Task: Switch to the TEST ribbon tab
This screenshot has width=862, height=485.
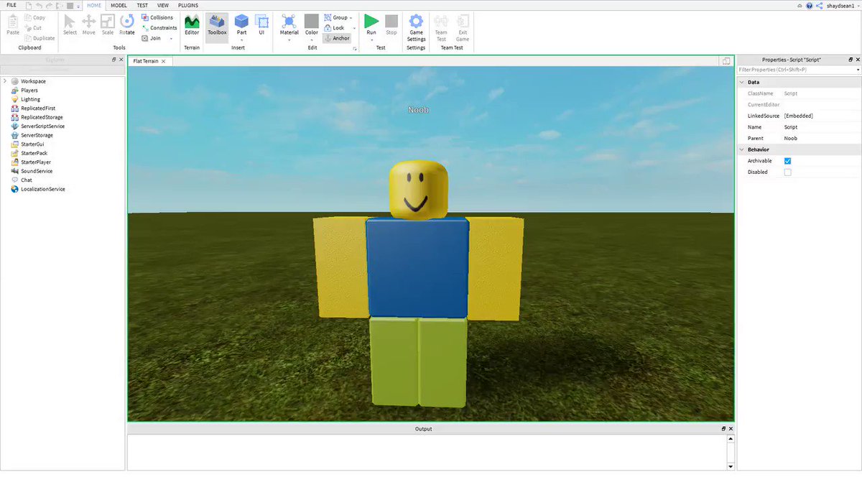Action: [142, 5]
